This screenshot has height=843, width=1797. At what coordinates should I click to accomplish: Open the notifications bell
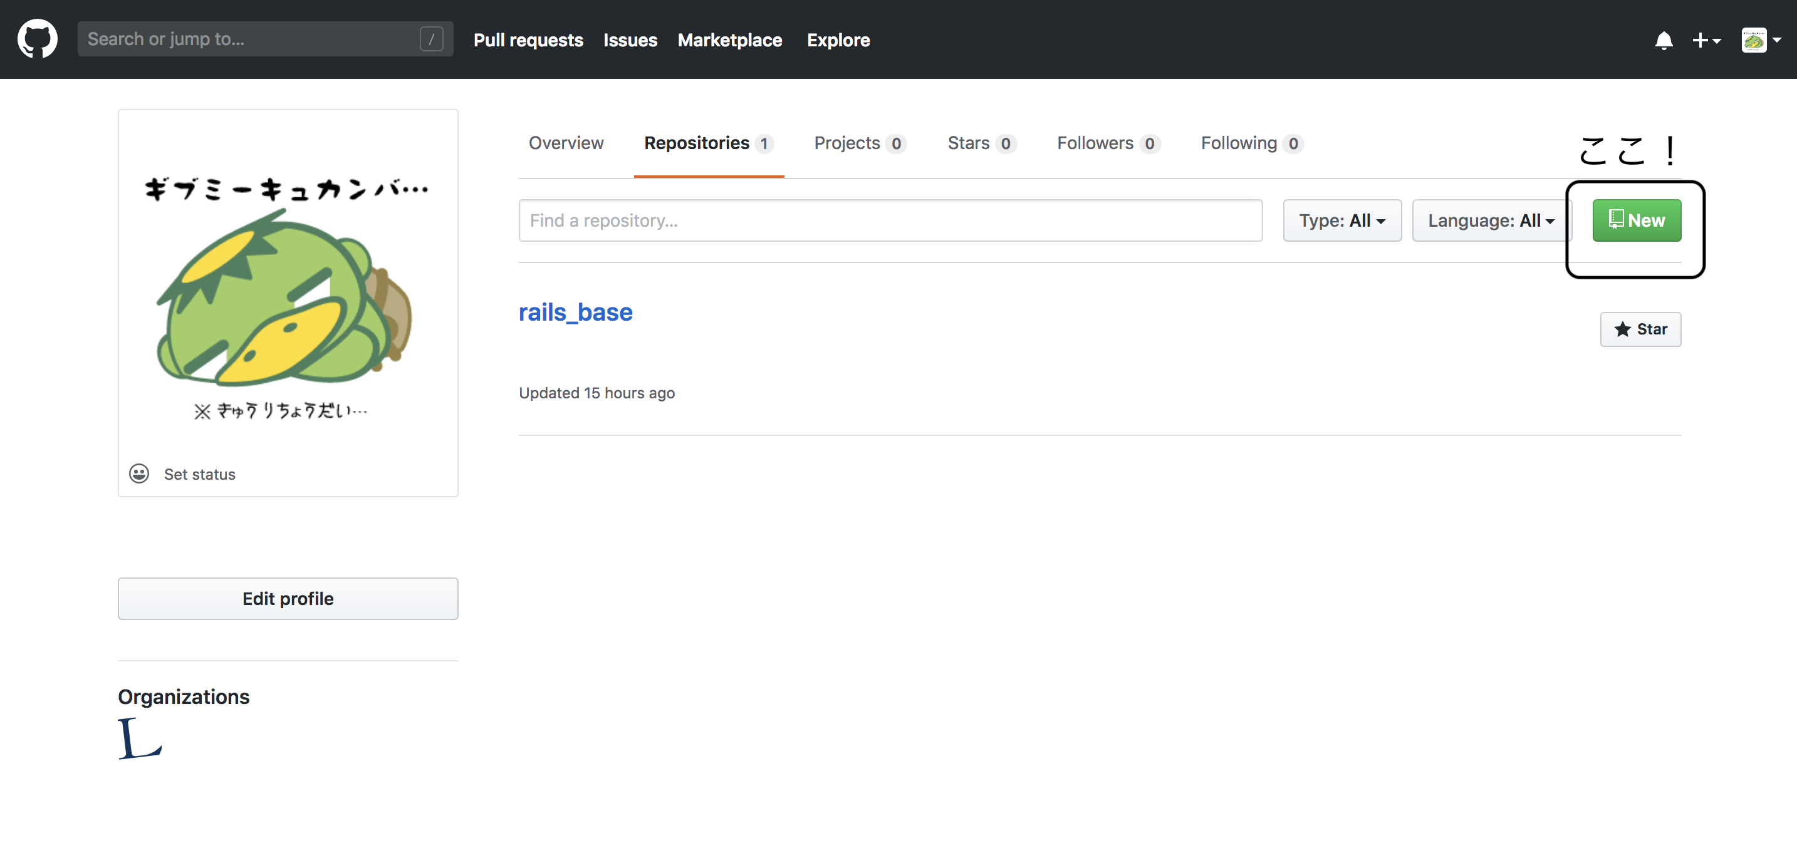[x=1663, y=39]
